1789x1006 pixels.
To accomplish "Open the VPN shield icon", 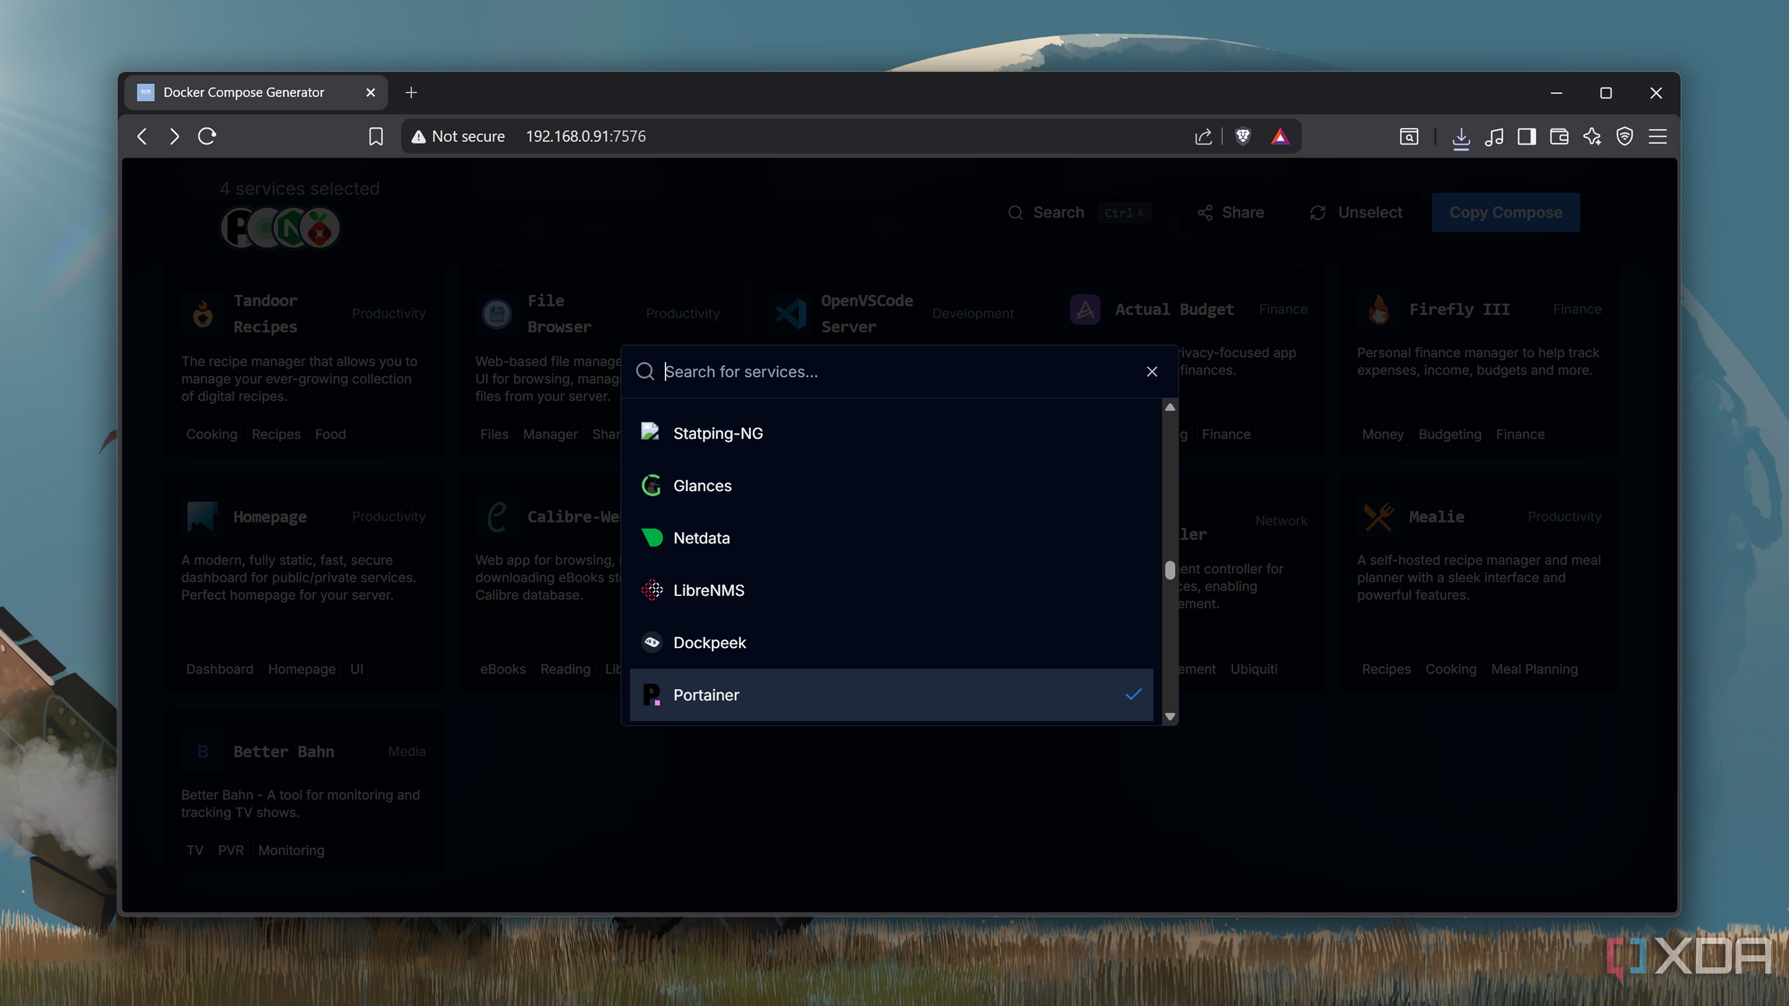I will [x=1625, y=136].
